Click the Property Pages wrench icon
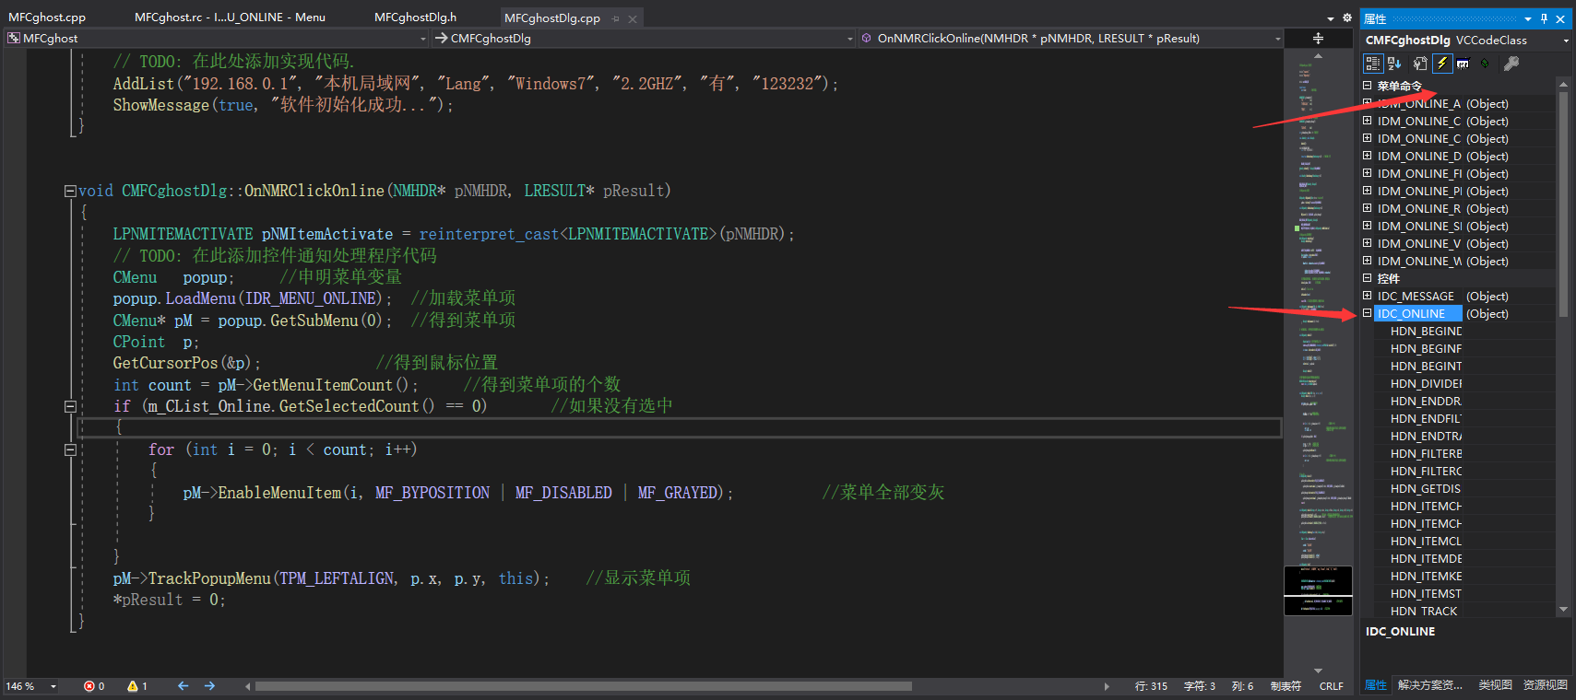Screen dimensions: 1576x700 coord(1511,64)
